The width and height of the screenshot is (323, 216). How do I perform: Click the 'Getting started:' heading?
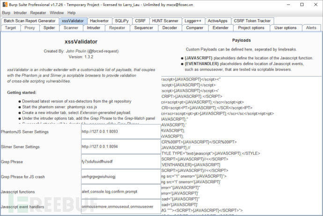(22, 93)
